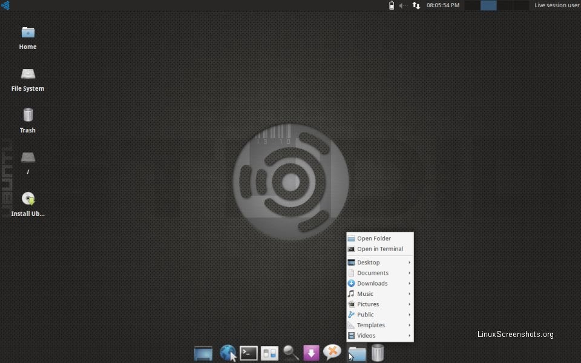Viewport: 581px width, 363px height.
Task: Switch to the third workspace in switcher
Action: (505, 5)
